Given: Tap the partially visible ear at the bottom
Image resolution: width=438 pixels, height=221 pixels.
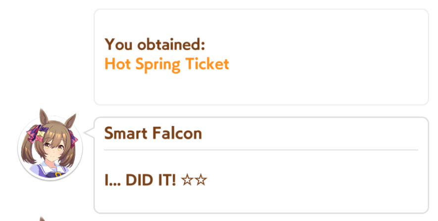Looking at the screenshot, I should 42,219.
